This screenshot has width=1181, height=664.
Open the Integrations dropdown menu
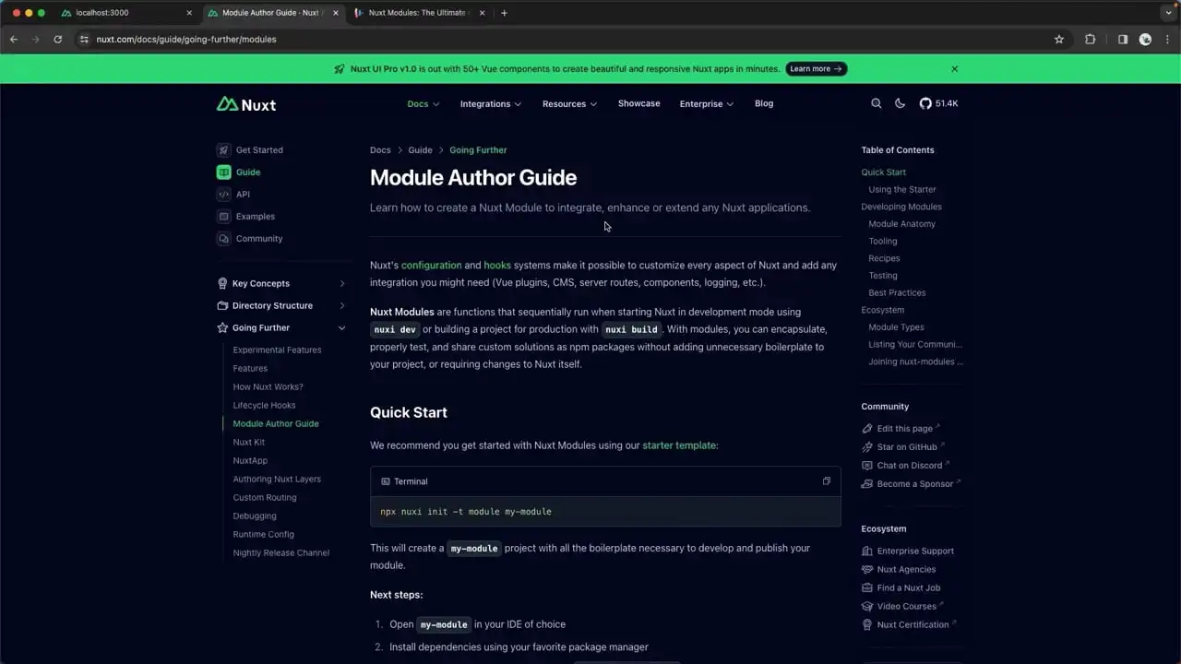click(x=491, y=104)
